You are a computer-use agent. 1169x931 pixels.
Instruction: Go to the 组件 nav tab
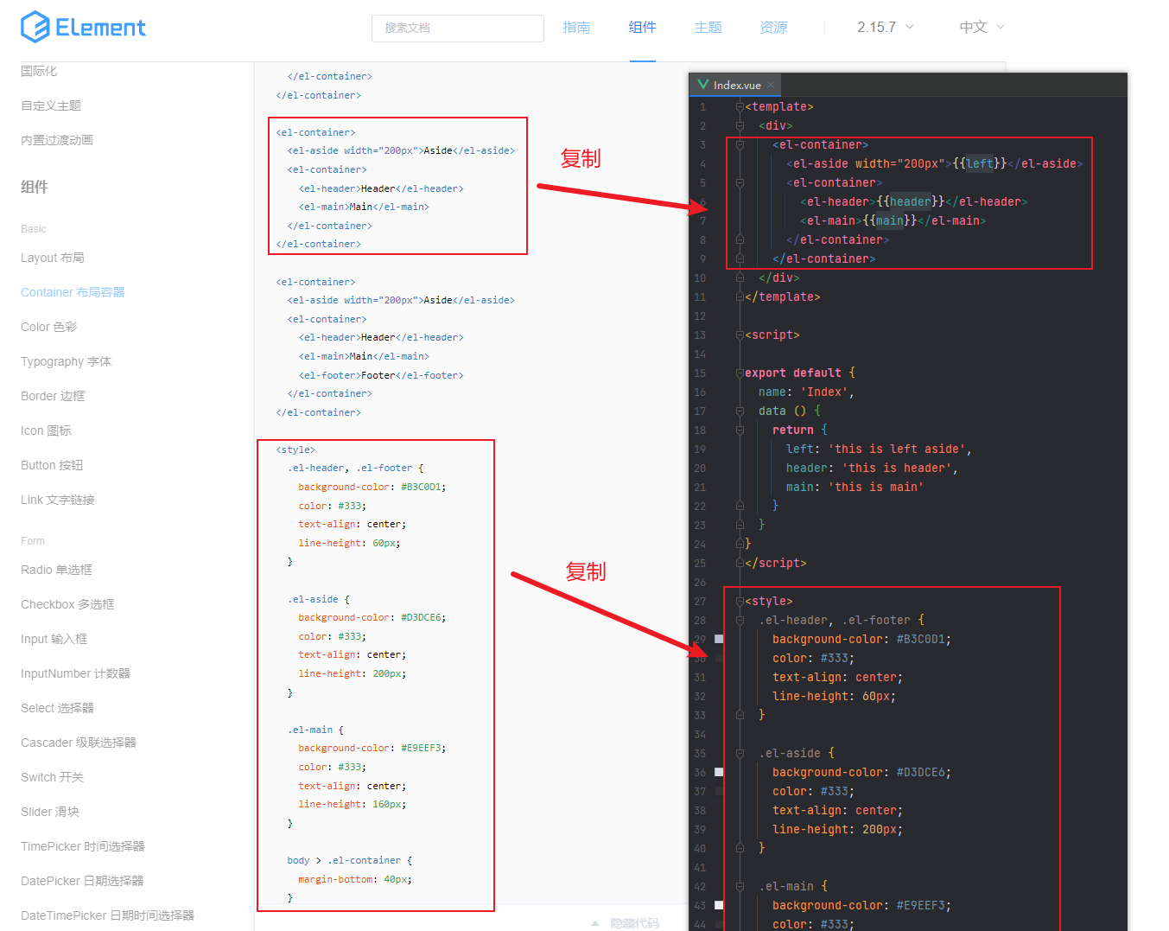pyautogui.click(x=643, y=28)
